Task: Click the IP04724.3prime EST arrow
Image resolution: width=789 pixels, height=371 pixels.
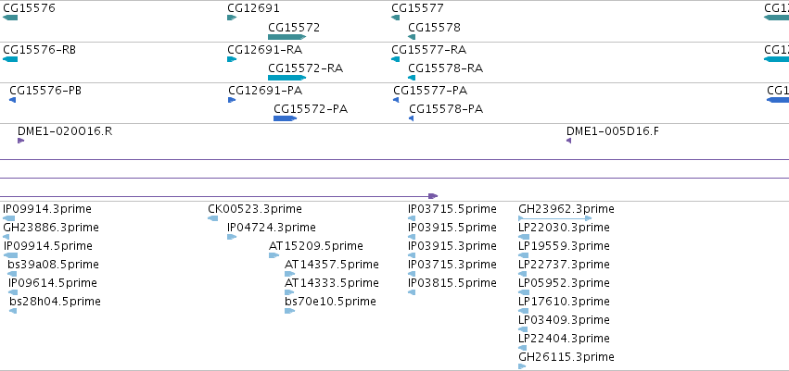Action: tap(232, 237)
